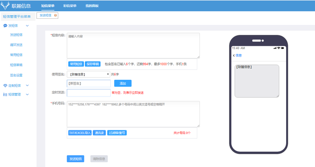Click the 短信管理平台菜单 sidebar header
Viewport: 315px width, 167px height.
coord(17,17)
